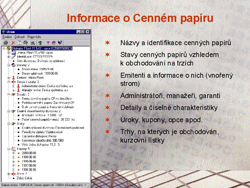Select the Typ úroku dluhopisu row

tap(39, 136)
